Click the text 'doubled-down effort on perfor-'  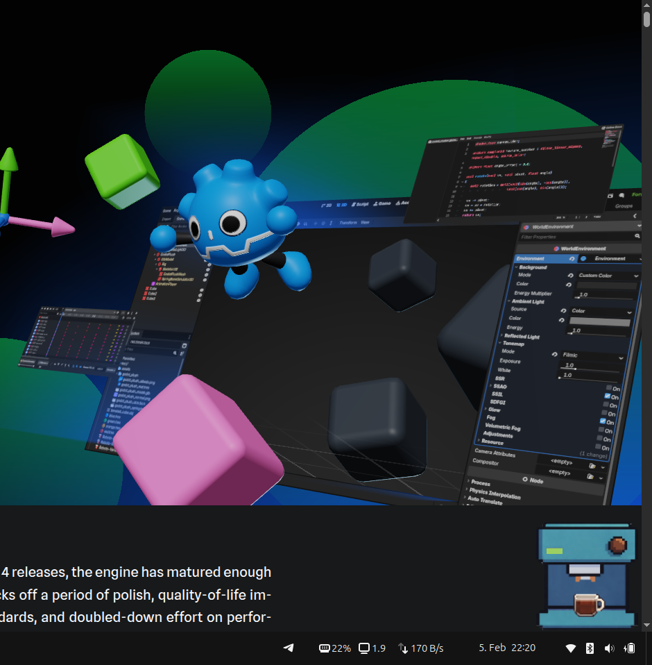(170, 617)
